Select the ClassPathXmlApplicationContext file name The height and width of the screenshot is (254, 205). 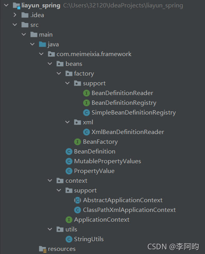pos(129,210)
